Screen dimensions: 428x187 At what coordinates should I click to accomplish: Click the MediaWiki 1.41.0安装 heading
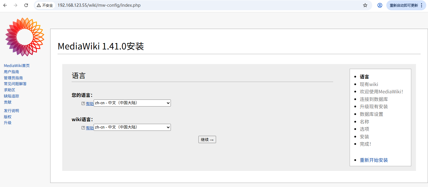(101, 46)
